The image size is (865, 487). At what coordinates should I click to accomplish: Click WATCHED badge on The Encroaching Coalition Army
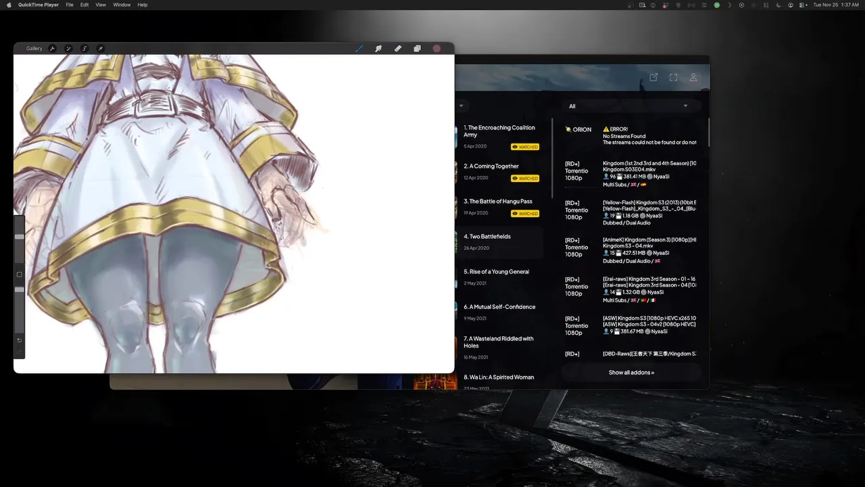coord(525,147)
